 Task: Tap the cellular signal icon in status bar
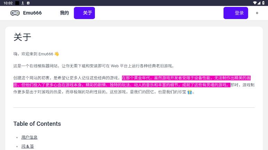[x=259, y=3]
